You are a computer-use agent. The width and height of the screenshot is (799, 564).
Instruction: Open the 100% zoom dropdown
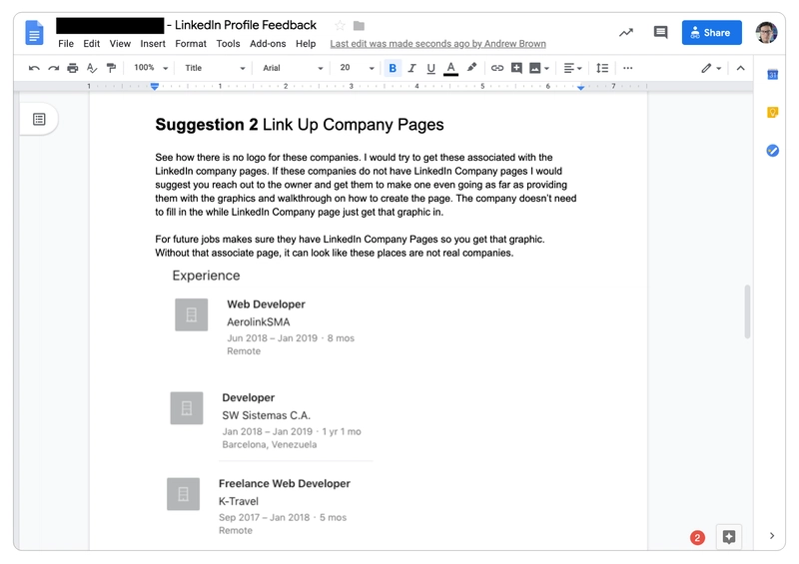tap(151, 68)
